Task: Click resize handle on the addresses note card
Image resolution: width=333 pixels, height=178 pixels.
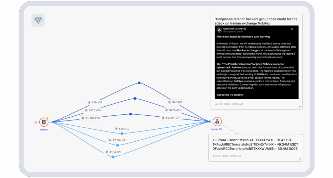Action: (x=300, y=159)
